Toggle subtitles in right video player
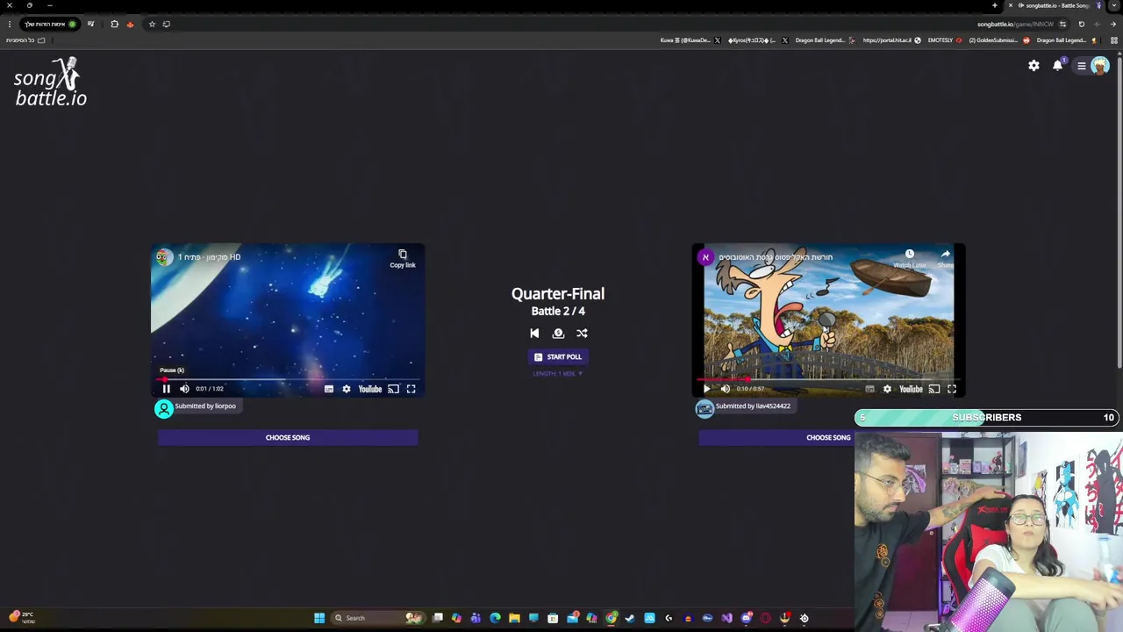Viewport: 1123px width, 632px height. pos(869,389)
